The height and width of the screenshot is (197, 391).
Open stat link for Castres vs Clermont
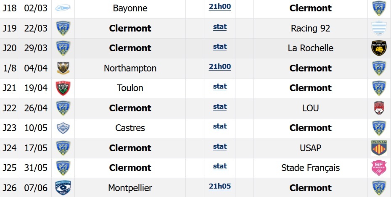220,126
